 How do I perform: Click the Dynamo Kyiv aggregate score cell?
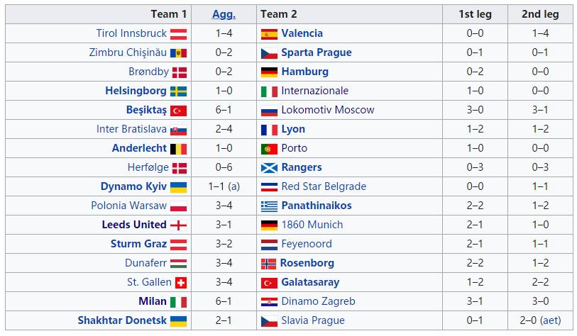(x=224, y=186)
